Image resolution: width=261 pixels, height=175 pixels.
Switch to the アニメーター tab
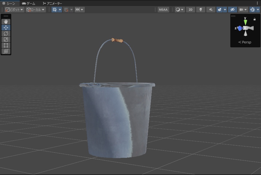(x=52, y=3)
